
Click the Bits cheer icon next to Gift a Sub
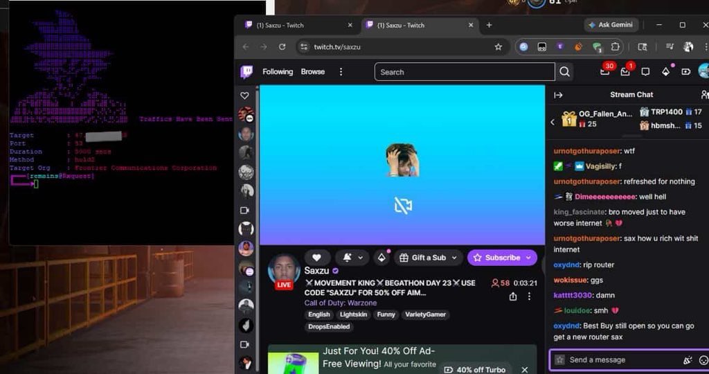click(382, 258)
